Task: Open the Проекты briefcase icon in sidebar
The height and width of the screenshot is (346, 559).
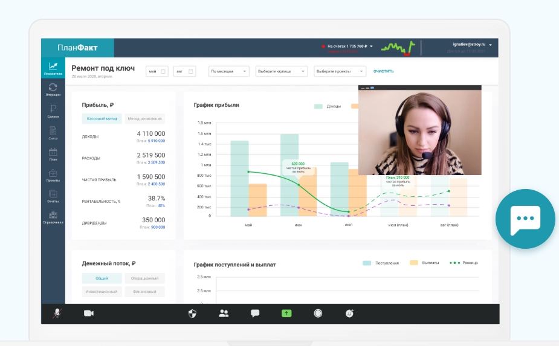Action: pos(53,175)
